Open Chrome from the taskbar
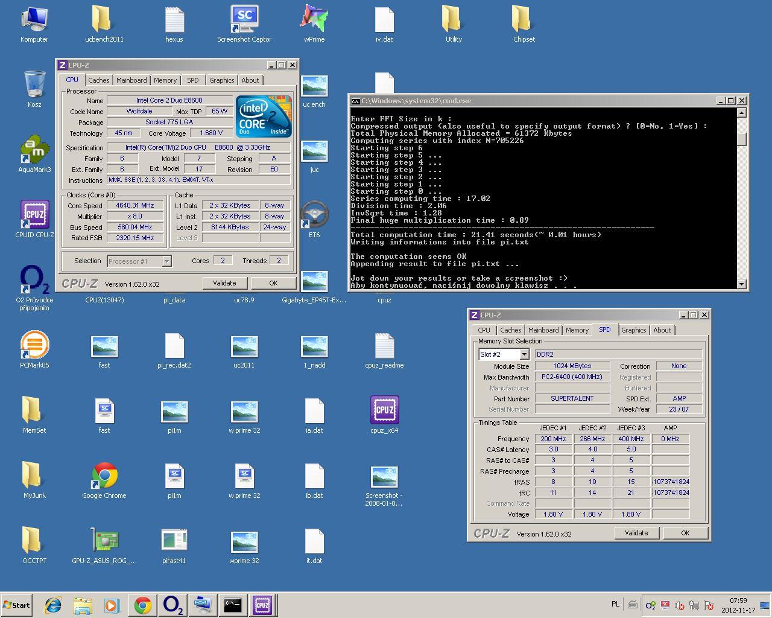Viewport: 772px width, 618px height. (143, 605)
